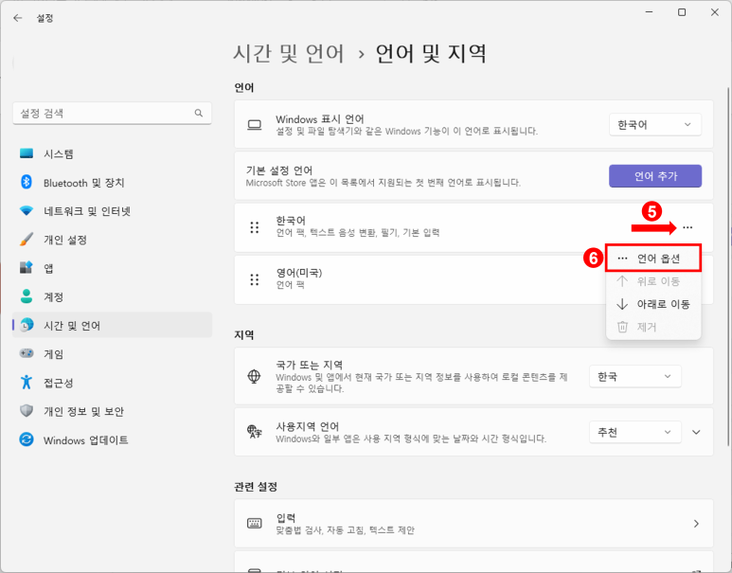Screen dimensions: 732x573
Task: Click the 시간 및 언어 globe clock icon
Action: click(27, 325)
